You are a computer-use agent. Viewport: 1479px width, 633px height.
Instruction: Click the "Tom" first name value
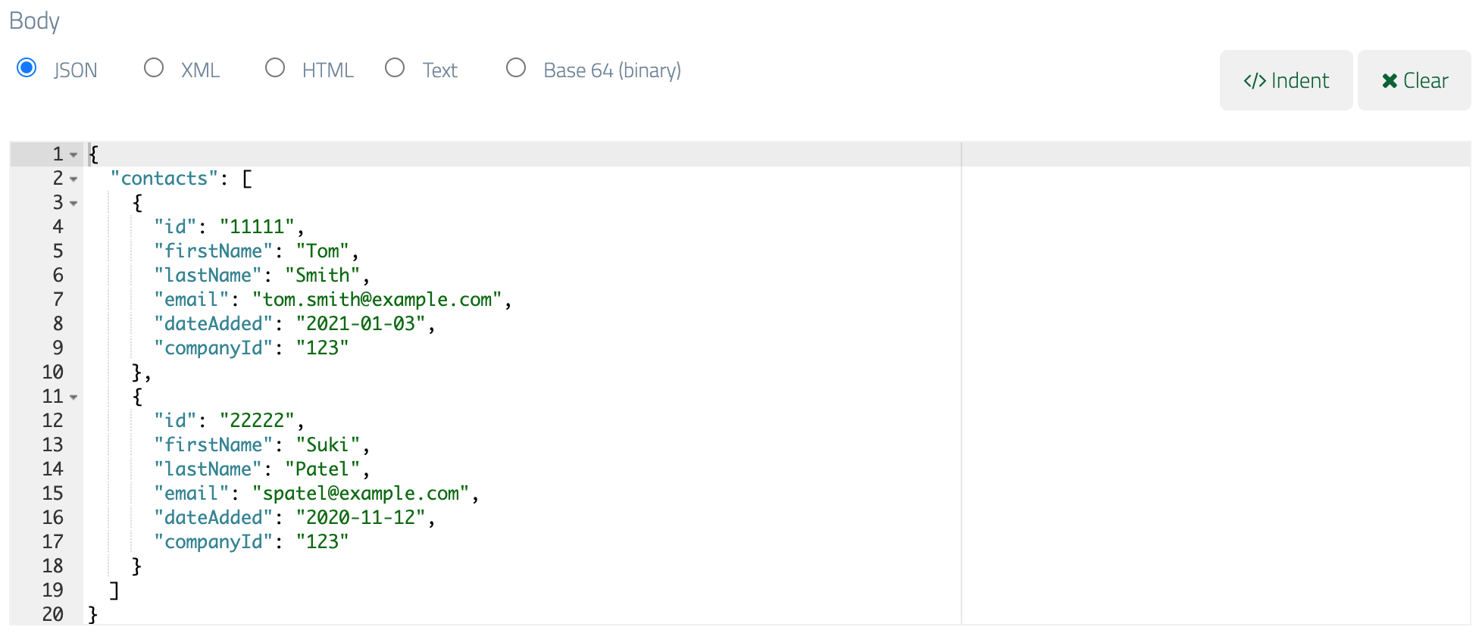[323, 251]
